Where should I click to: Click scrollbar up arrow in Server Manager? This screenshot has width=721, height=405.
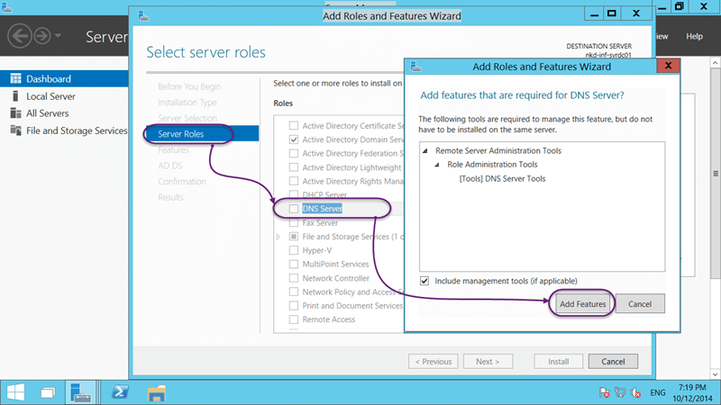[x=715, y=62]
